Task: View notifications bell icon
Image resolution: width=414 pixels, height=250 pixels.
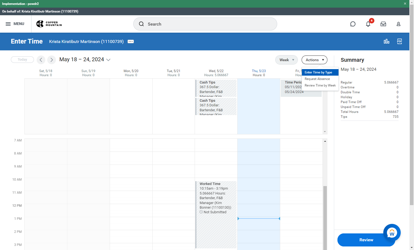Action: [x=368, y=24]
